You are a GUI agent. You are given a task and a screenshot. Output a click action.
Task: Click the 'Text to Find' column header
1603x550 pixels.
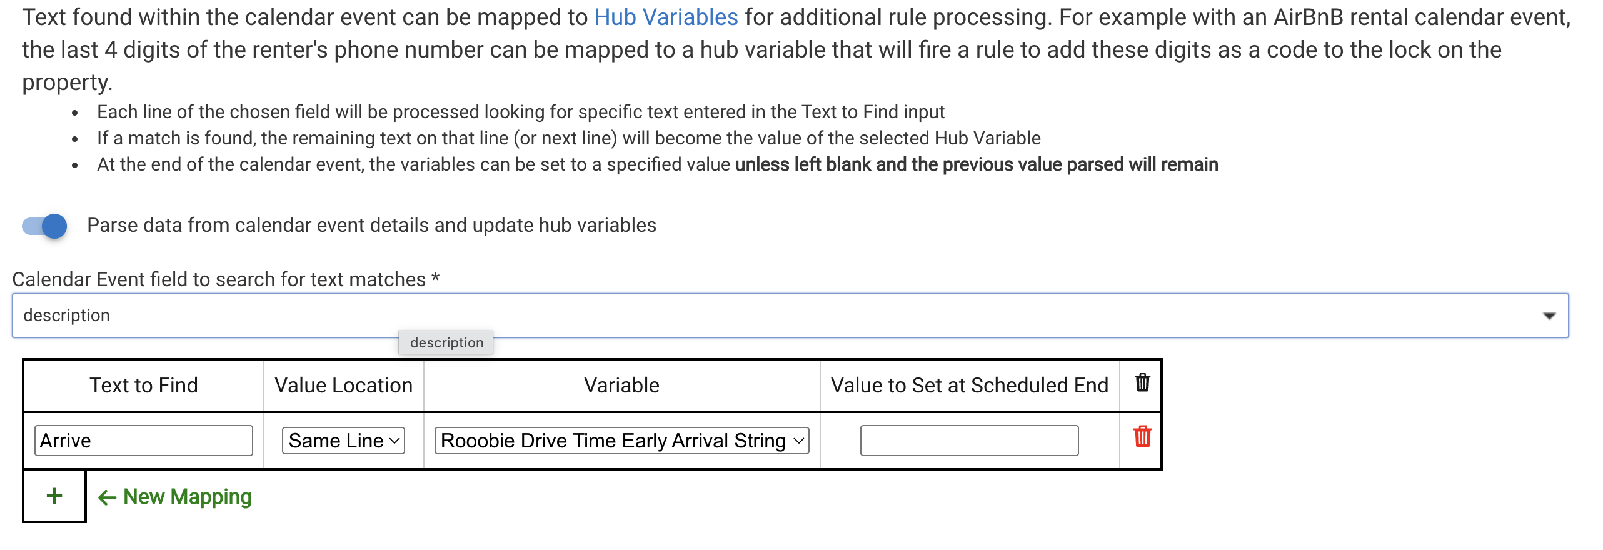point(143,385)
